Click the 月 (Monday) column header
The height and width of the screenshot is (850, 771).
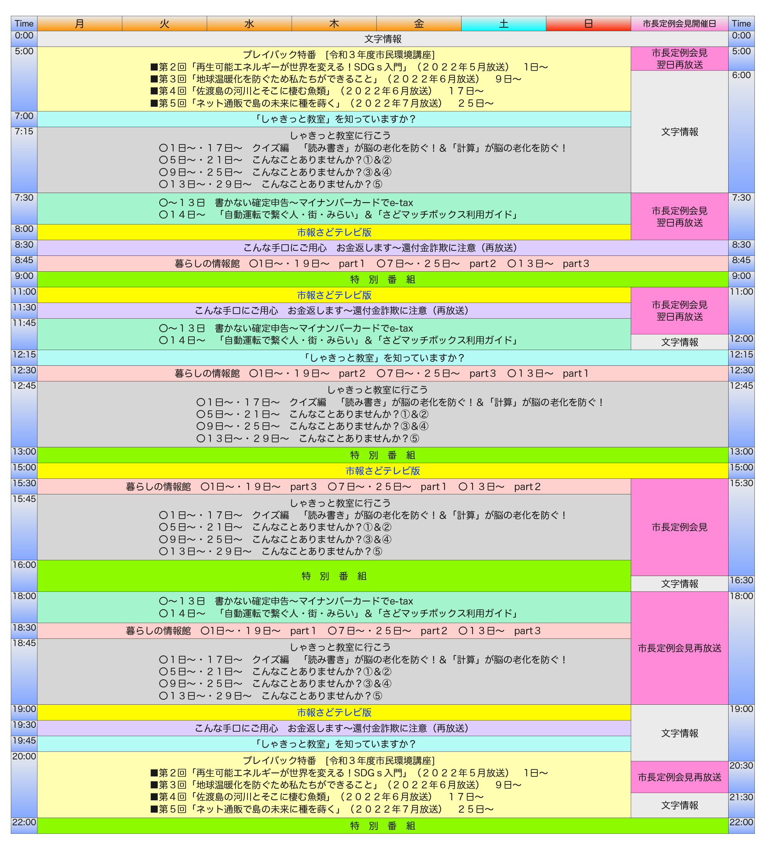coord(79,24)
